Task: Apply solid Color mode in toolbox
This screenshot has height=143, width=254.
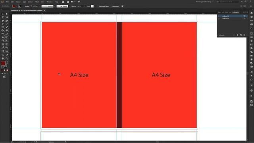Action: click(2, 70)
